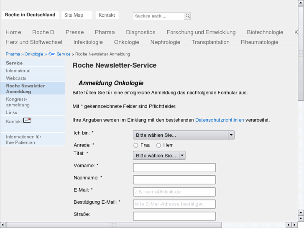304x228 pixels.
Task: Click the key icon in the breadcrumb
Action: tap(52, 54)
